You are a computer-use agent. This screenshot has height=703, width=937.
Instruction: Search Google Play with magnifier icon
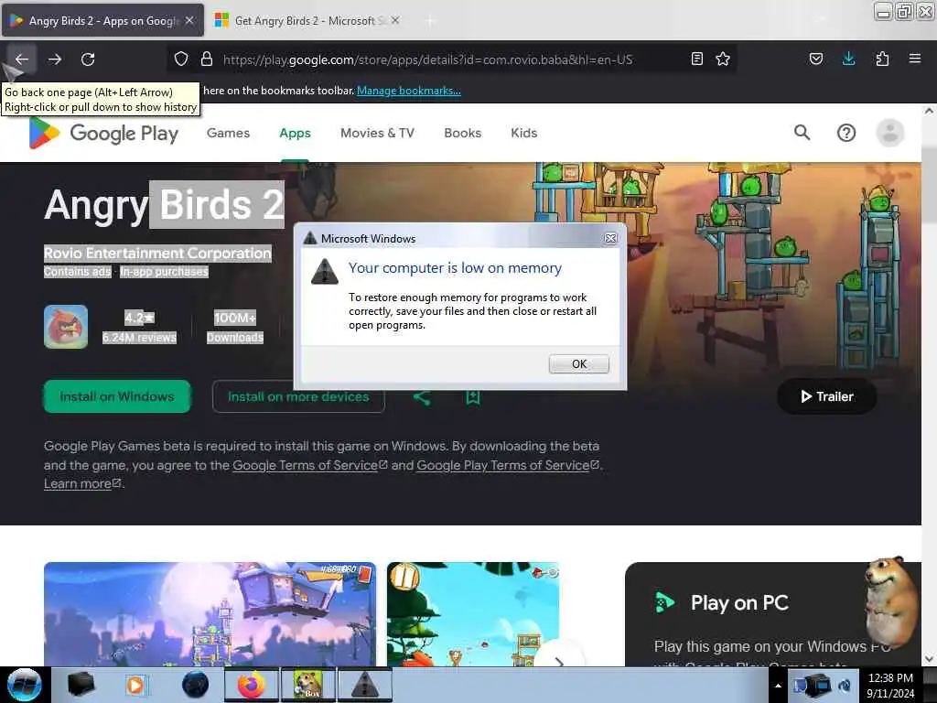(802, 133)
